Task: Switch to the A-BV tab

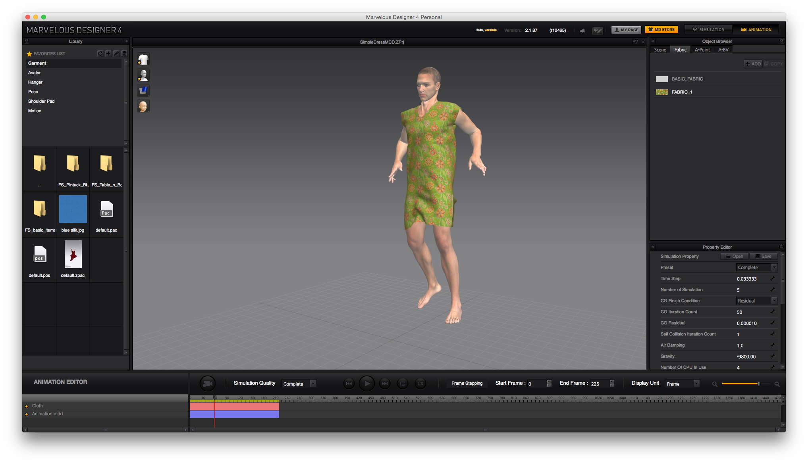Action: [723, 50]
